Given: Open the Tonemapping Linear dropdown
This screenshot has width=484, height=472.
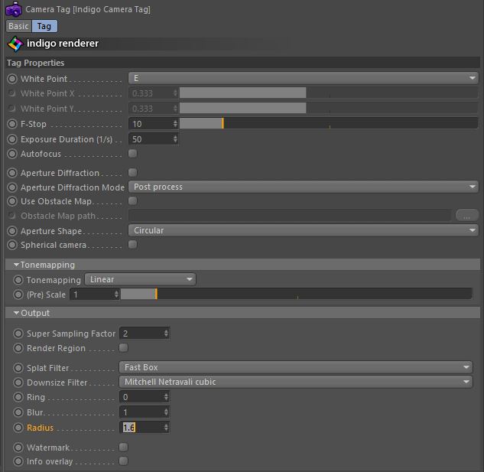Looking at the screenshot, I should click(140, 280).
